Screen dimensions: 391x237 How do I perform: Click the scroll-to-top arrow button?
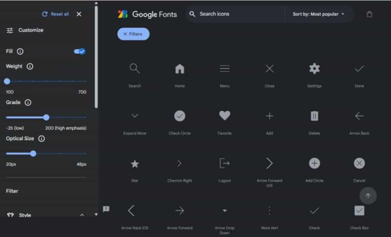[x=368, y=196]
